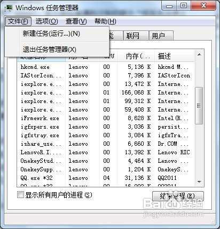Image resolution: width=220 pixels, height=229 pixels.
Task: Click the 13,392 K memory value
Action: pos(138,152)
